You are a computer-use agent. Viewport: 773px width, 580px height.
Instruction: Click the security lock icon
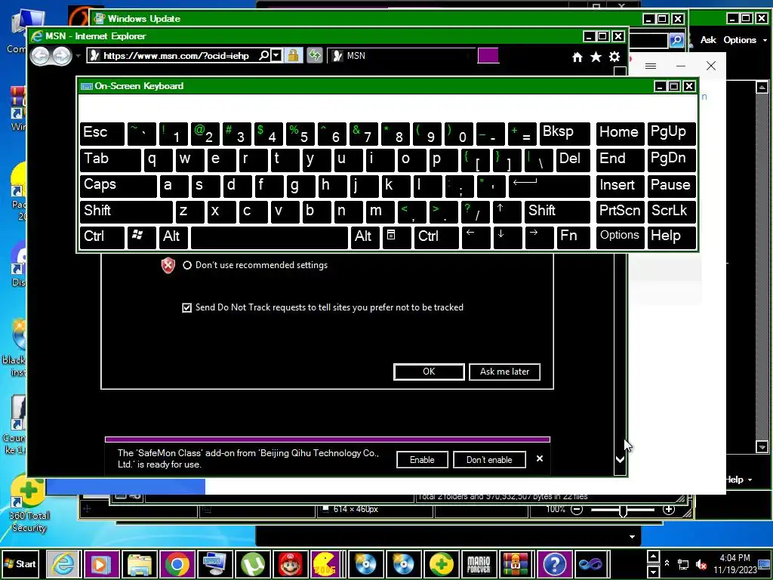tap(293, 55)
